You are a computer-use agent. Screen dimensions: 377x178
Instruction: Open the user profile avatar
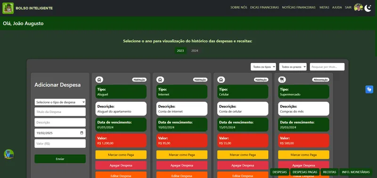[x=358, y=8]
